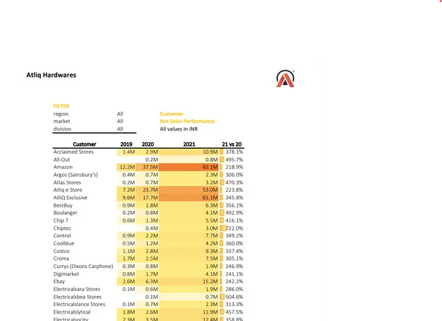The image size is (442, 321).
Task: Click the '21 vs 20' column header
Action: [x=232, y=144]
